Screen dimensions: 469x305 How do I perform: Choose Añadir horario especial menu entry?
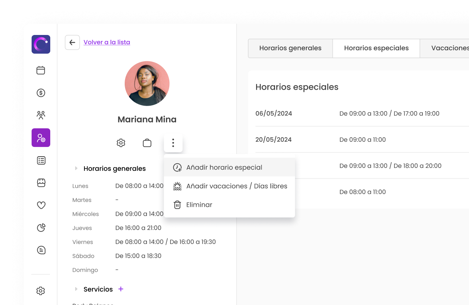[x=229, y=167]
